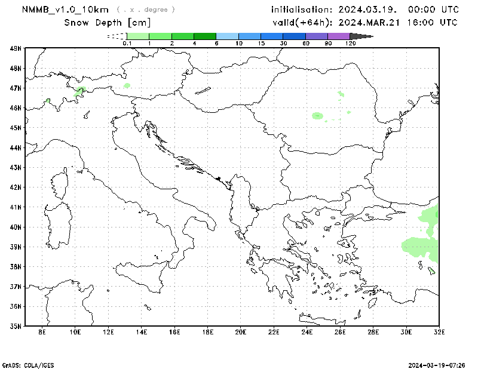Click the green snow patch over Romania
Image resolution: width=478 pixels, height=369 pixels.
pyautogui.click(x=317, y=116)
